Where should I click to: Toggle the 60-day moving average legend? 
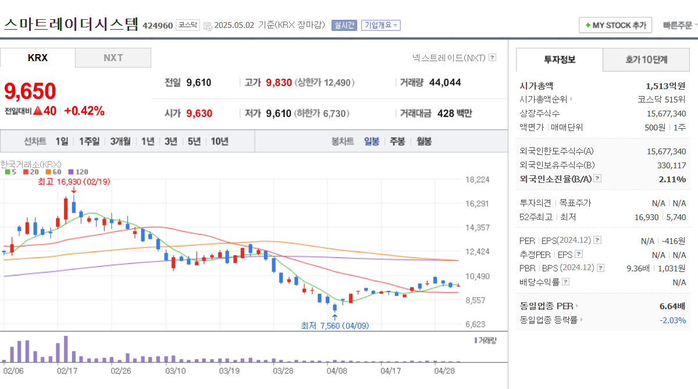pos(51,172)
